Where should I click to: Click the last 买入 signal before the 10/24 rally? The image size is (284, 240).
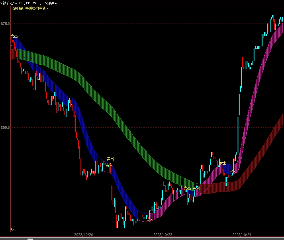click(233, 171)
